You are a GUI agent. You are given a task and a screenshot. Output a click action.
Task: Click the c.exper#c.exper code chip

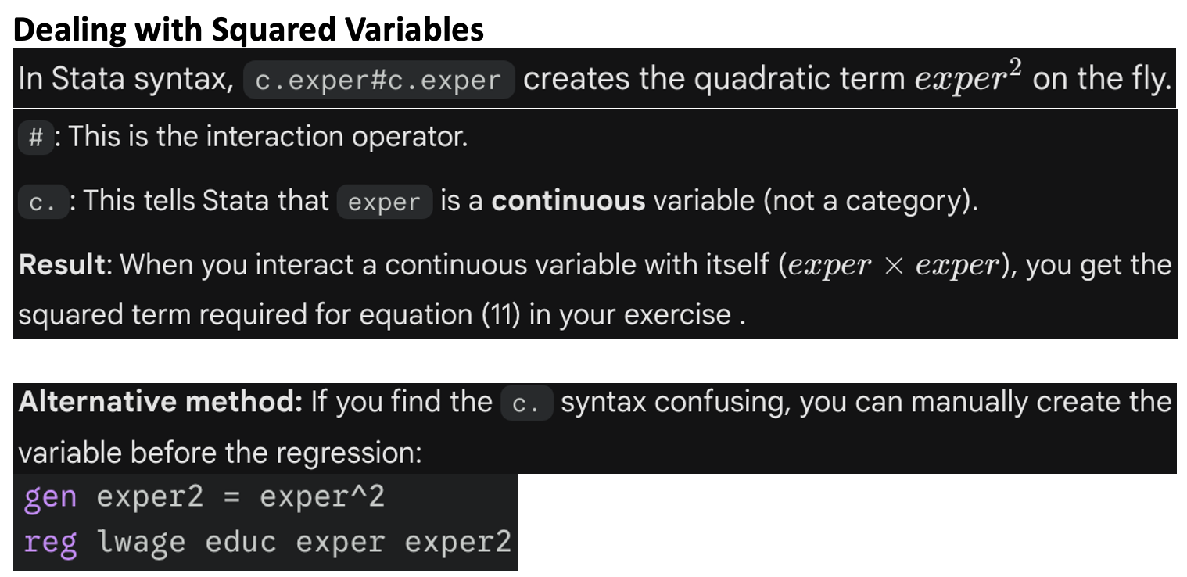pyautogui.click(x=378, y=81)
